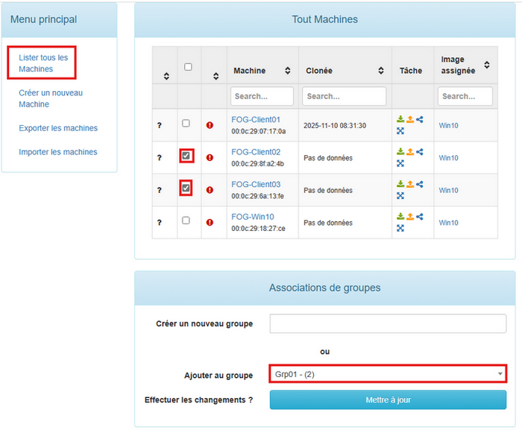
Task: Sort by Image assignée column arrows
Action: (x=486, y=66)
